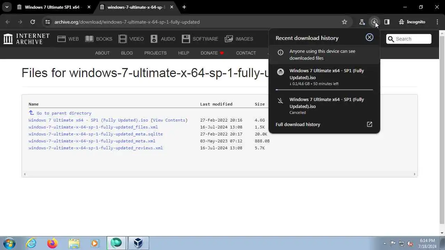Open the BOOKS section

99,39
